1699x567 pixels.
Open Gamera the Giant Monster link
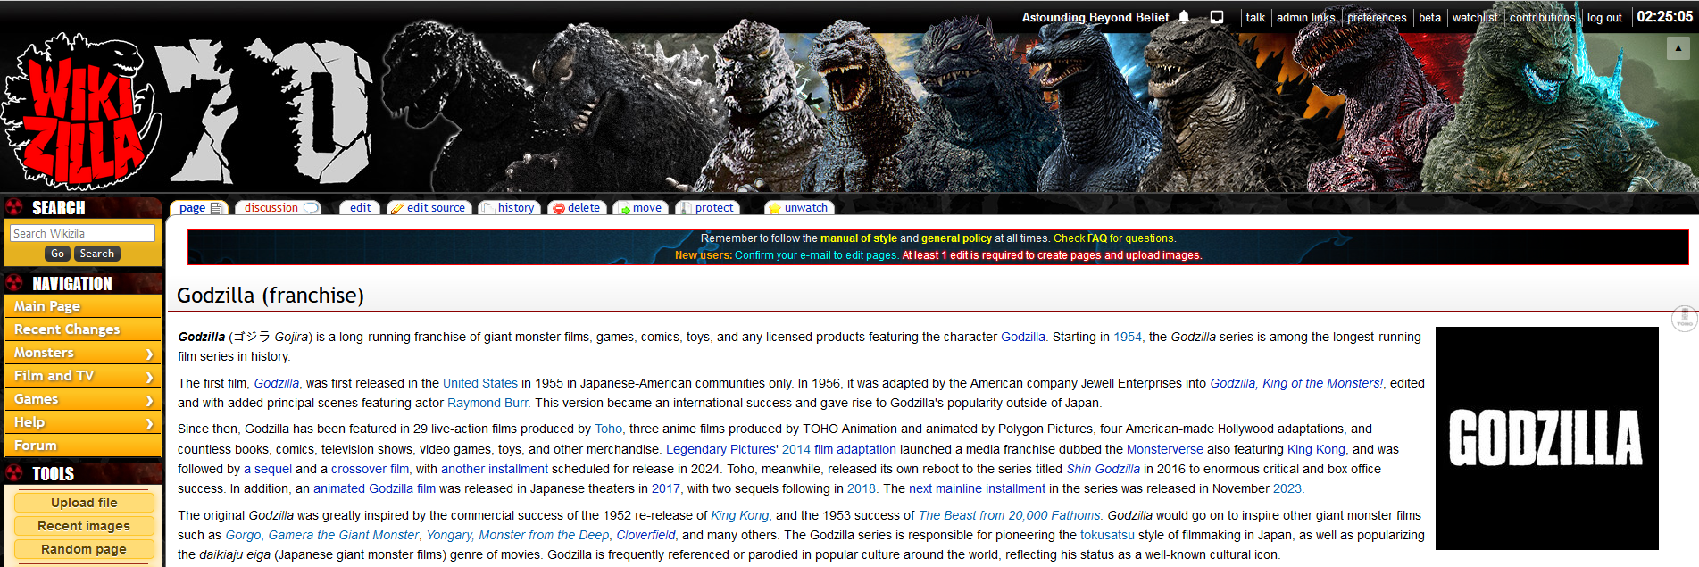point(344,535)
